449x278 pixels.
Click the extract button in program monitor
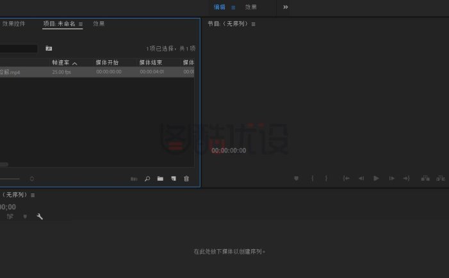coord(441,178)
